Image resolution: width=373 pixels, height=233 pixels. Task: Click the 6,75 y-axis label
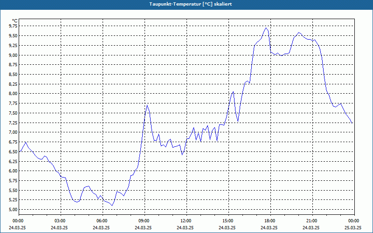point(14,142)
